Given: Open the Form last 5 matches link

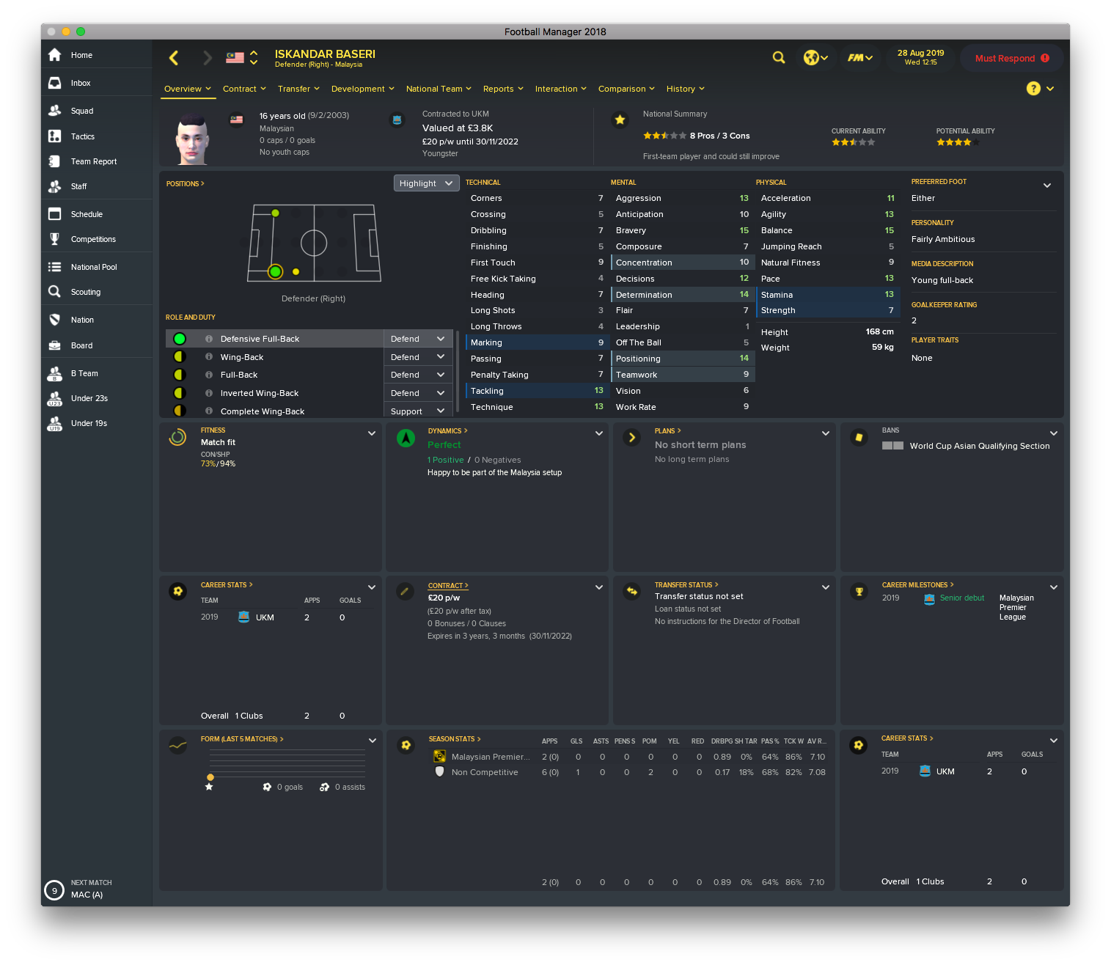Looking at the screenshot, I should tap(242, 739).
